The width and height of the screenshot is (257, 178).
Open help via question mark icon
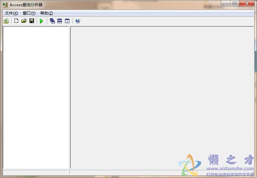coord(78,21)
